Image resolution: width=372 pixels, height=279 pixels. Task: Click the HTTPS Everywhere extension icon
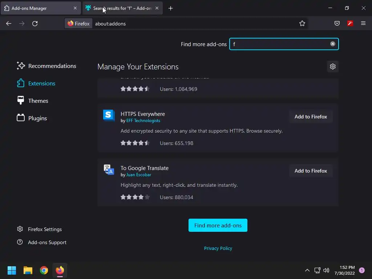pos(109,115)
